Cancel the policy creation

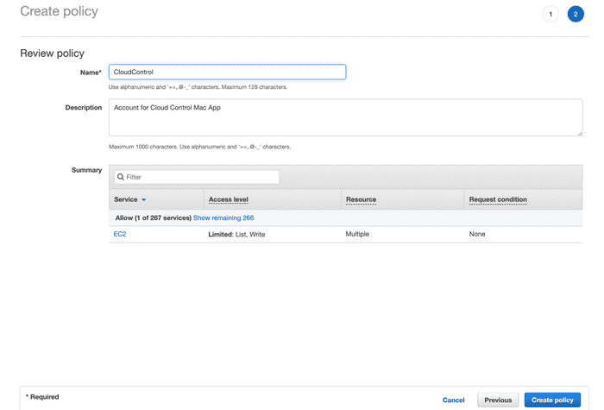click(453, 400)
